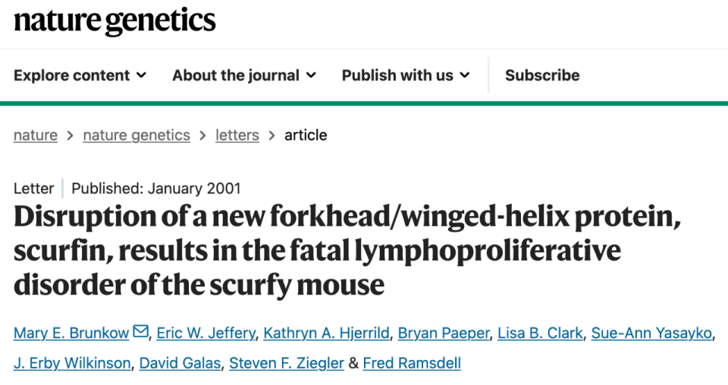
Task: Open author Mary E. Brunkow's profile
Action: [x=72, y=333]
